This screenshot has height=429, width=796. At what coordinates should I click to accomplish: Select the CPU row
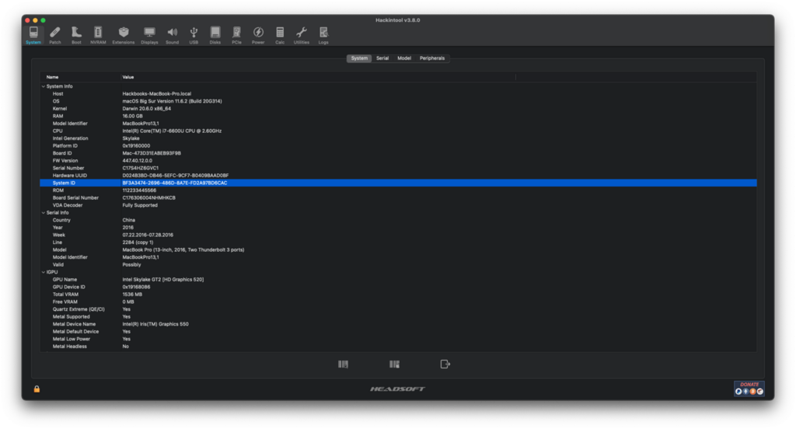(x=399, y=131)
